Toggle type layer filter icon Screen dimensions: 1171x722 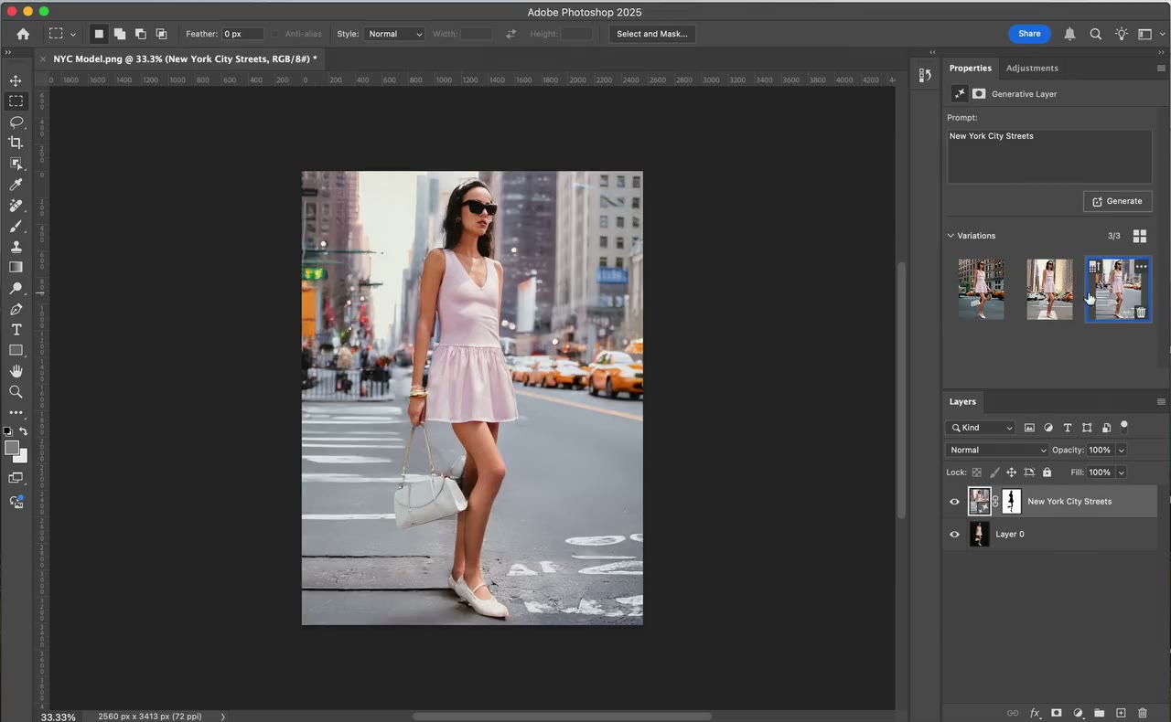pos(1067,428)
